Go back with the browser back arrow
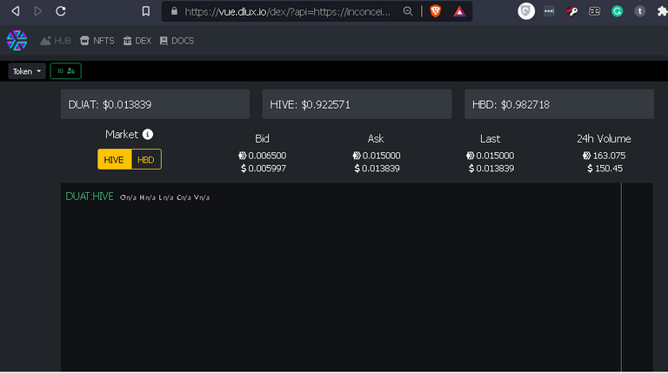 pyautogui.click(x=16, y=11)
